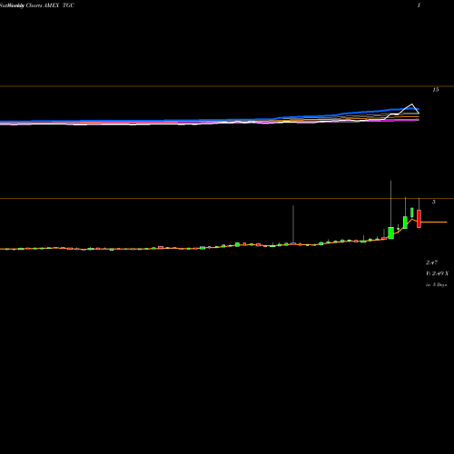Click the tallest green candle with the long wick

tap(390, 232)
